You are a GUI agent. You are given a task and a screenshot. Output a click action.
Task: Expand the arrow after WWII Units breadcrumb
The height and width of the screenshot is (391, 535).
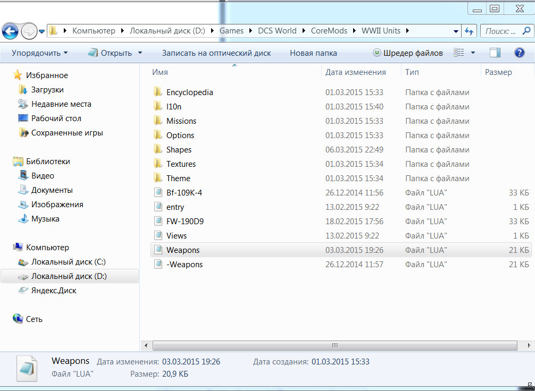point(407,31)
